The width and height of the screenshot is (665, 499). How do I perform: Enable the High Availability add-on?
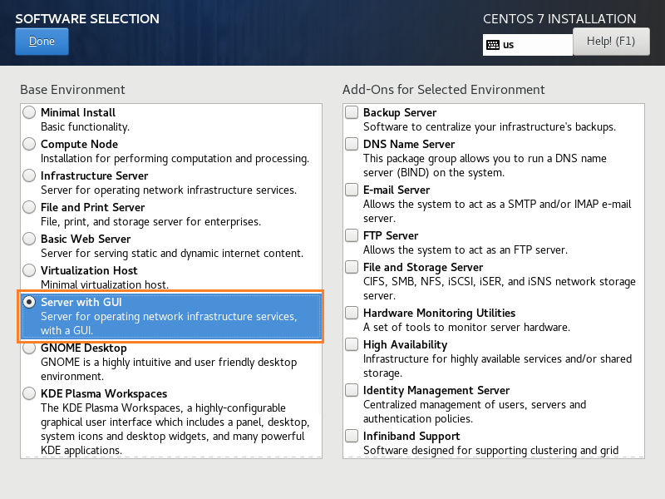point(352,344)
